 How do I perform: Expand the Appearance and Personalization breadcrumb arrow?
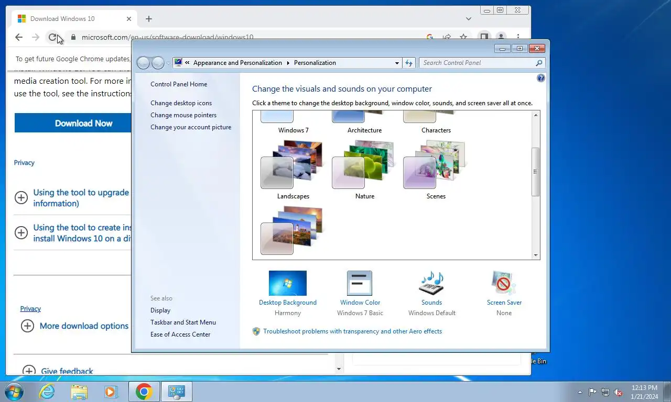click(x=288, y=63)
